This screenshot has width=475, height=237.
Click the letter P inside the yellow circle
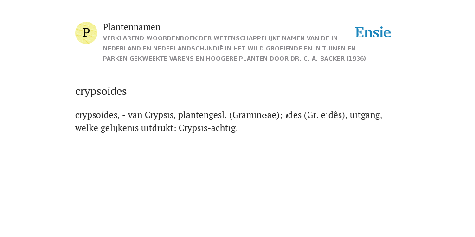coord(86,33)
